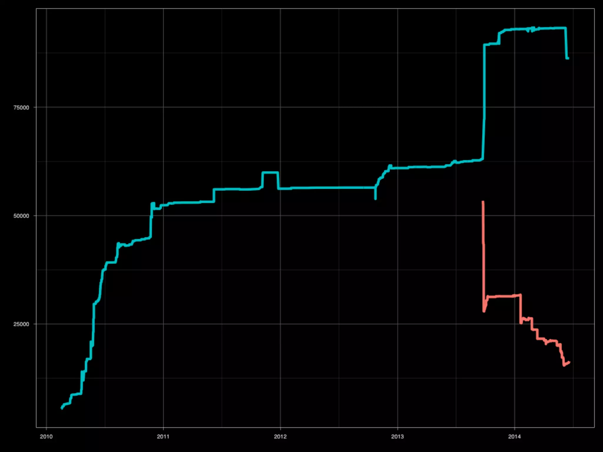Image resolution: width=603 pixels, height=452 pixels.
Task: Click the 2011 x-axis label
Action: [x=163, y=436]
